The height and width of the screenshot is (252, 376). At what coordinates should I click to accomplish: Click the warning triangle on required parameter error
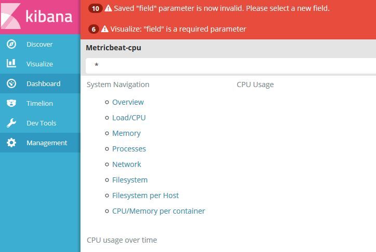pos(104,29)
